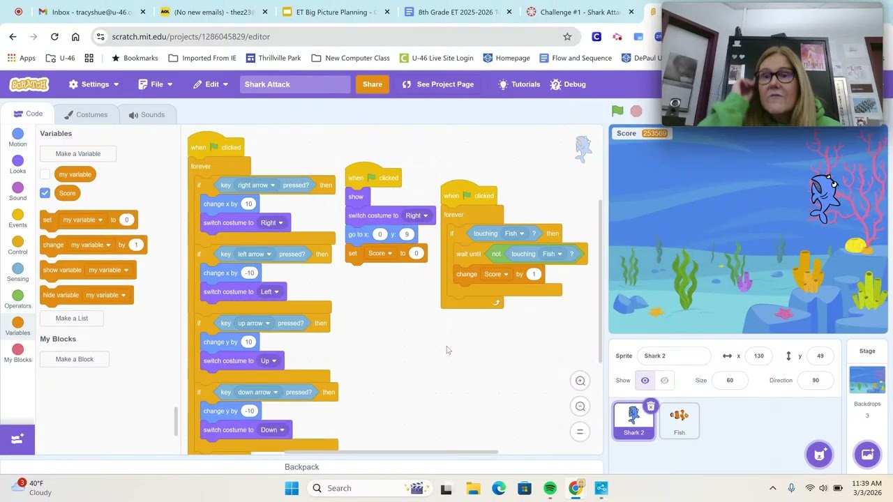The width and height of the screenshot is (893, 502).
Task: Select the Motion block category
Action: (x=17, y=138)
